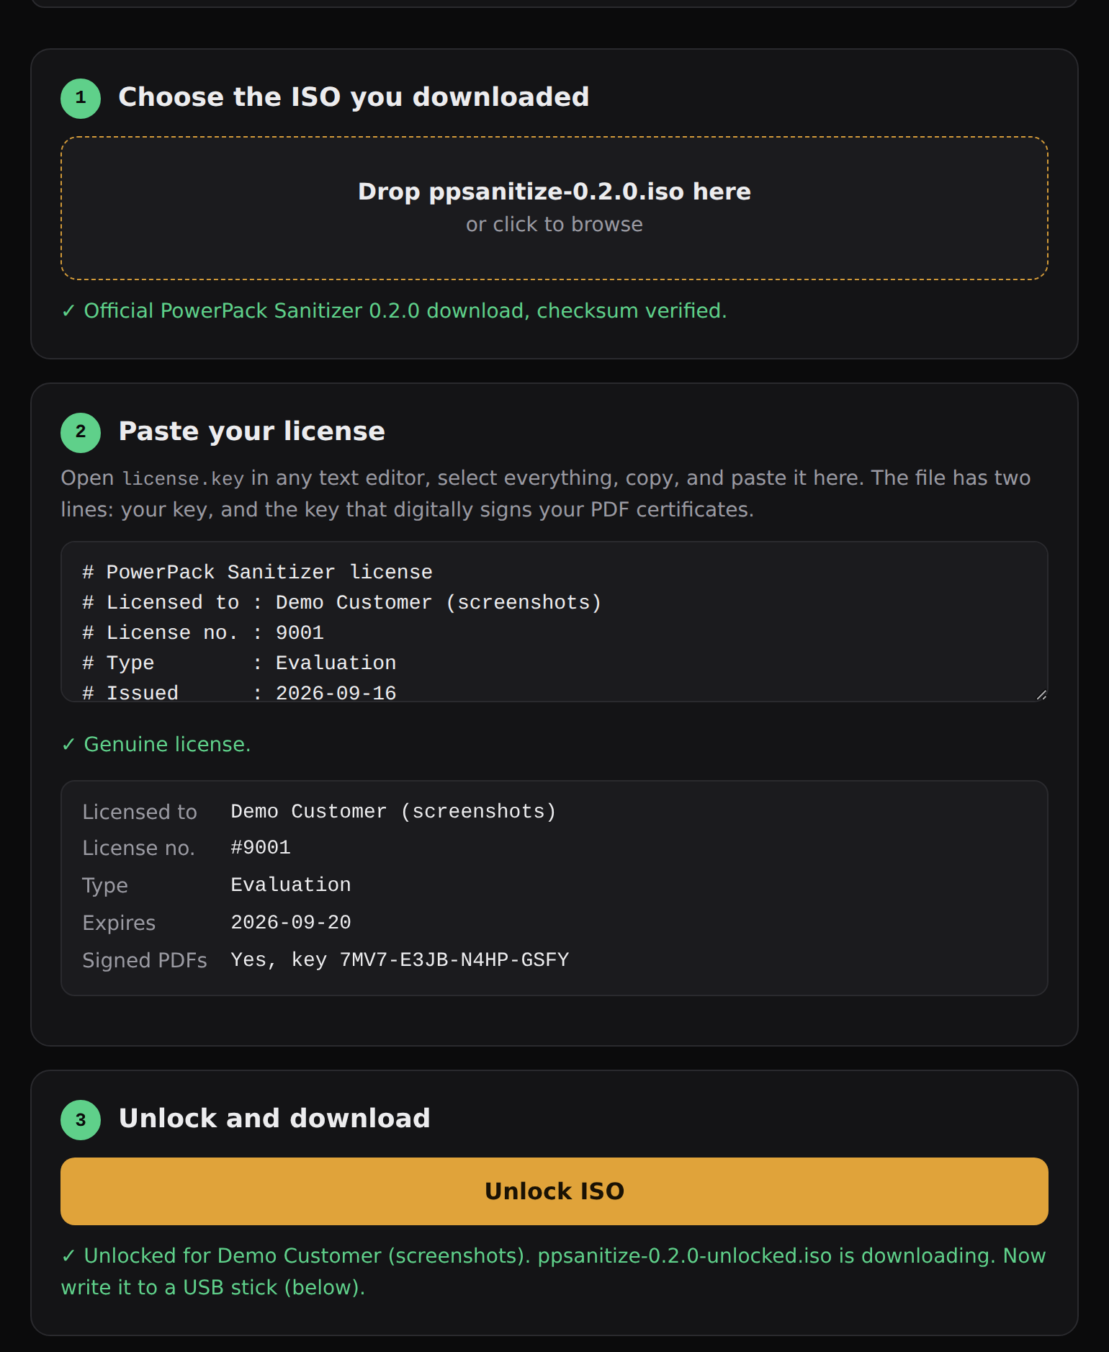Click the 'Unlock and download' heading

point(274,1119)
